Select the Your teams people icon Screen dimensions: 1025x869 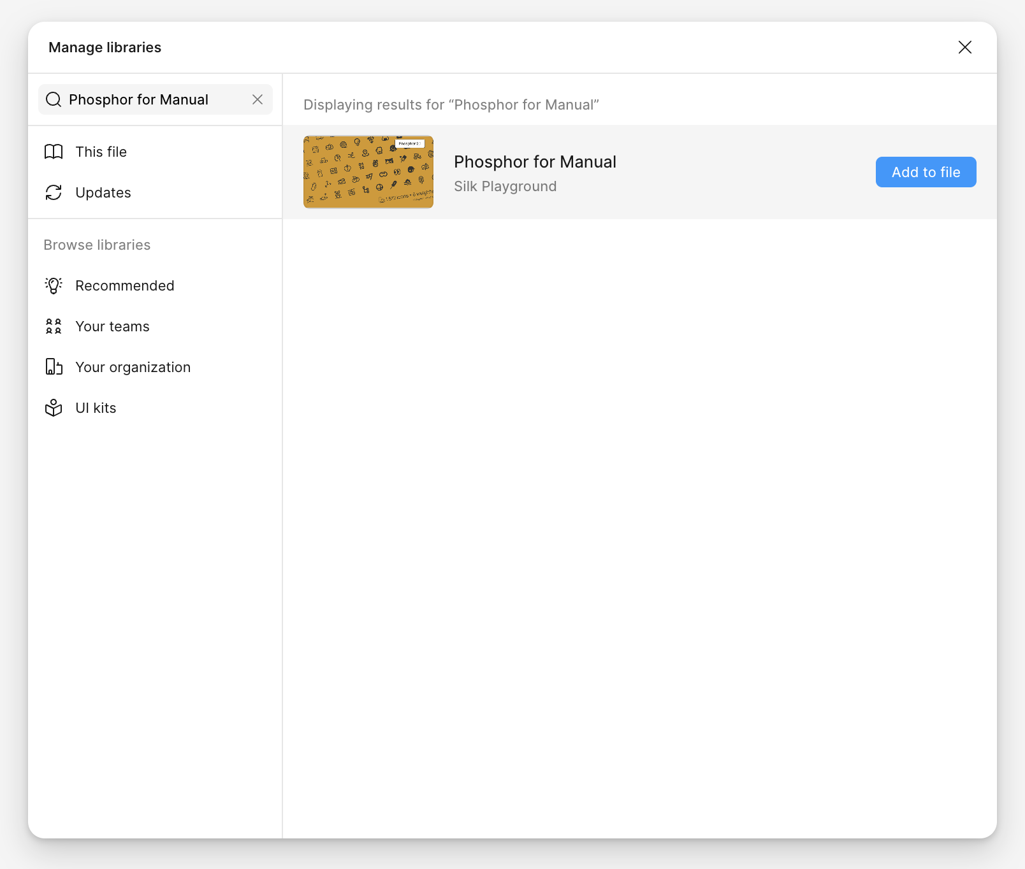54,326
